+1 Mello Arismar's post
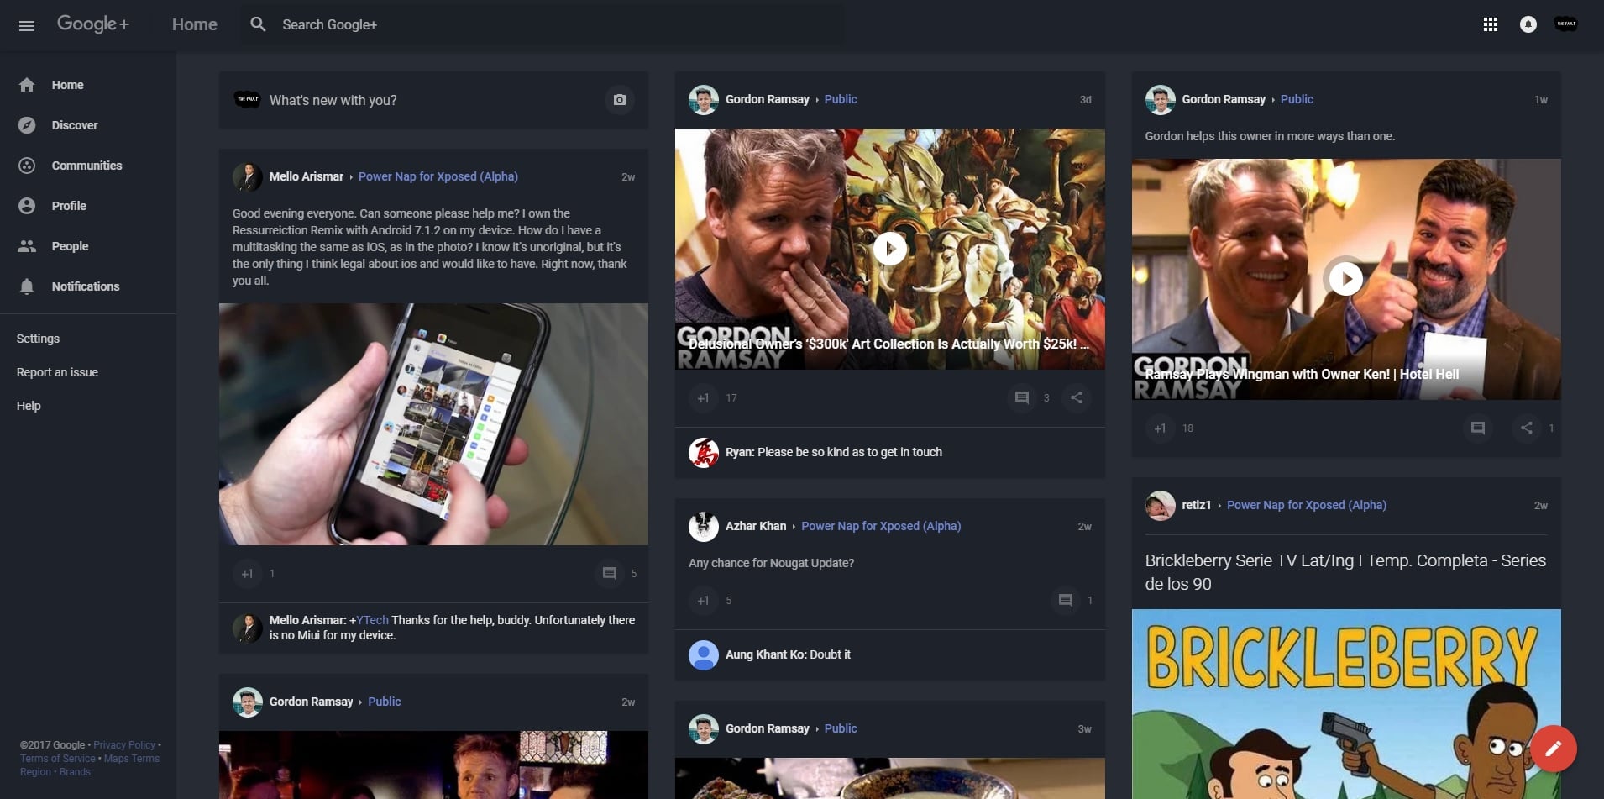Image resolution: width=1604 pixels, height=799 pixels. pyautogui.click(x=247, y=574)
